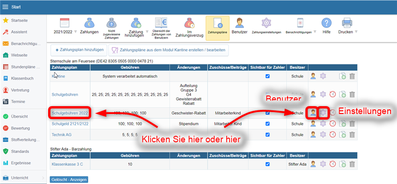Open Nicht zugewiesene Zahlungen in the toolbar
397x184 pixels.
(112, 28)
